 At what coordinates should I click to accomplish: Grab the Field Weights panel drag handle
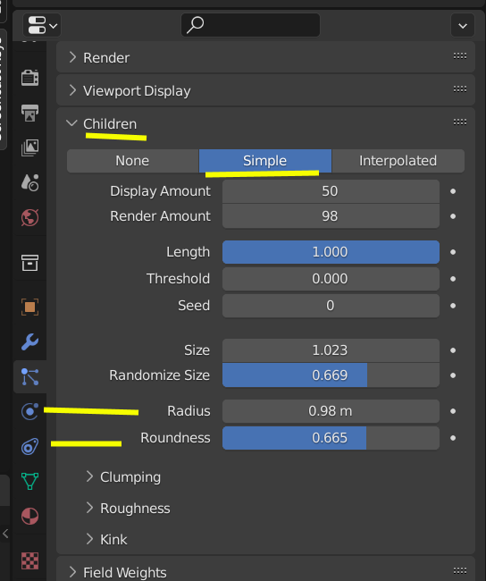[x=460, y=570]
